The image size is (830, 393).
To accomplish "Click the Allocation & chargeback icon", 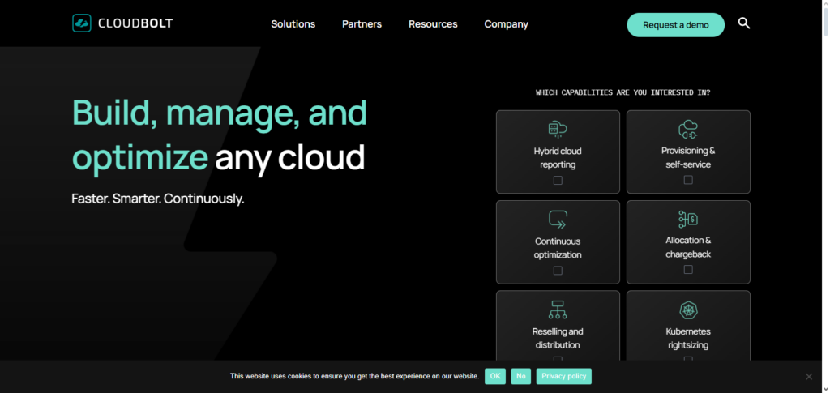I will pos(688,218).
